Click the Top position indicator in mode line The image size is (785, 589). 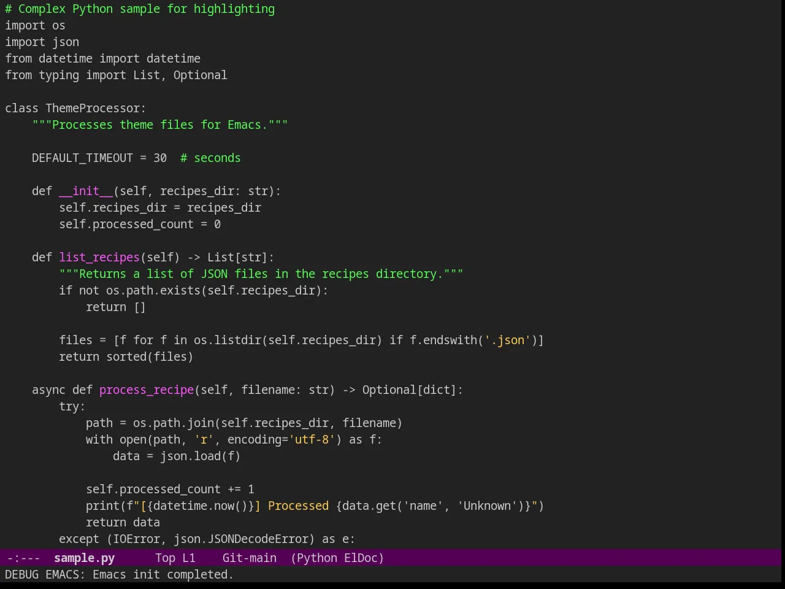point(165,558)
